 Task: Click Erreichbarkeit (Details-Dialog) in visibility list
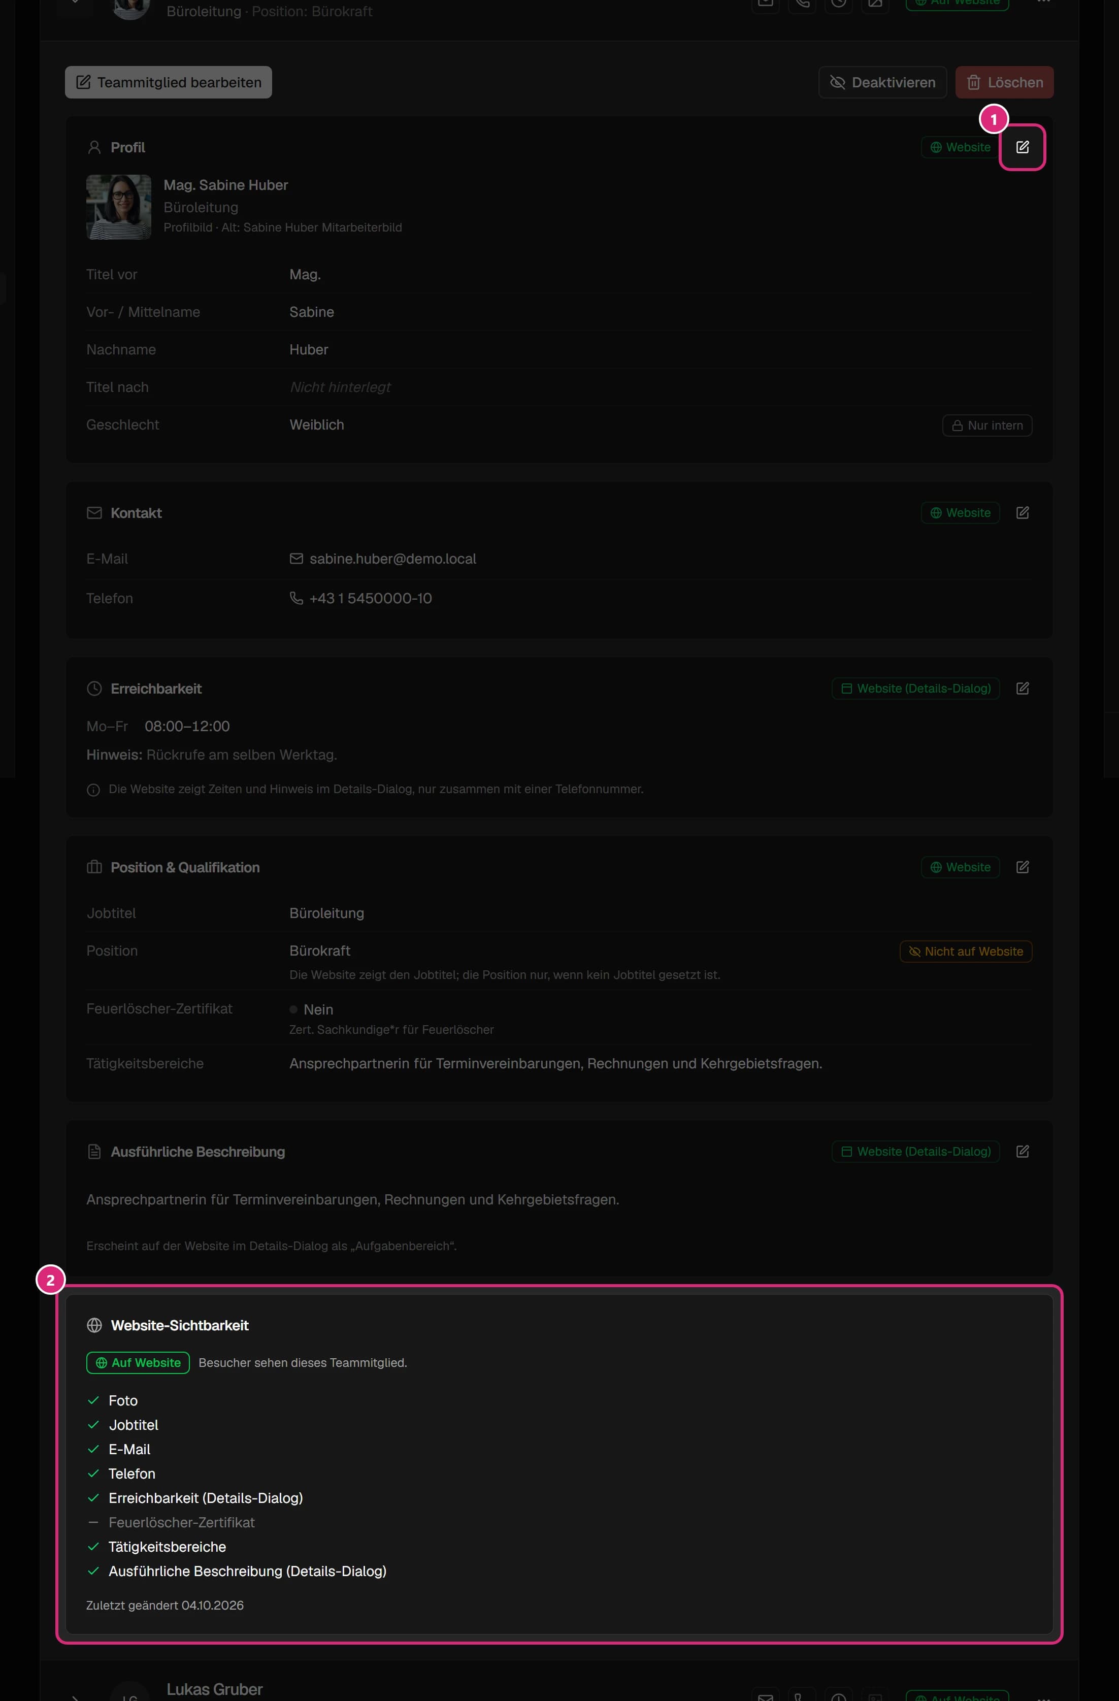206,1498
